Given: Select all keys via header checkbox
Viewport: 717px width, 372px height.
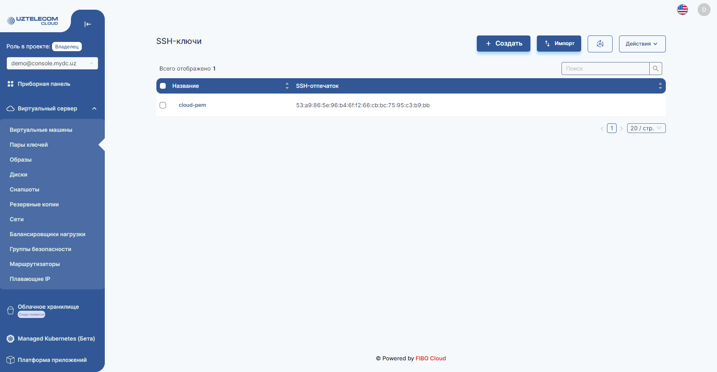Looking at the screenshot, I should click(163, 85).
